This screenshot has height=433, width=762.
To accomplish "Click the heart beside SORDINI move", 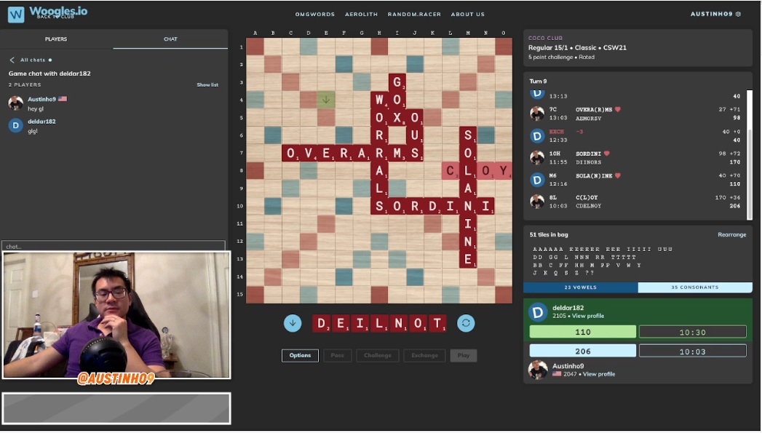I will pos(606,154).
